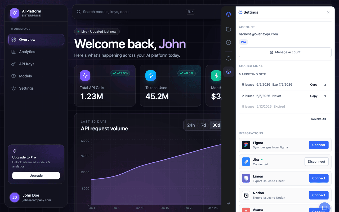
Task: Connect the Notion integration
Action: click(319, 195)
